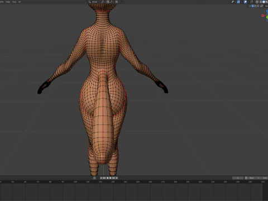This screenshot has width=268, height=201.
Task: Toggle the X-axis mesh mirror
Action: [252, 6]
